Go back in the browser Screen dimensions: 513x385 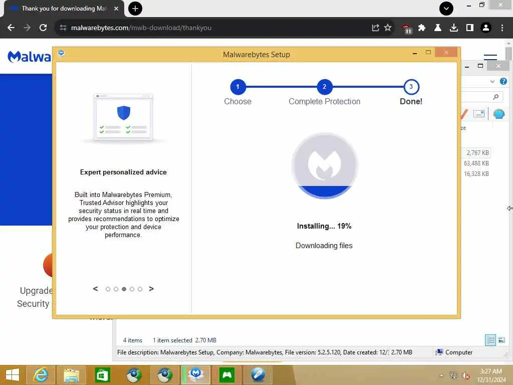(x=11, y=28)
